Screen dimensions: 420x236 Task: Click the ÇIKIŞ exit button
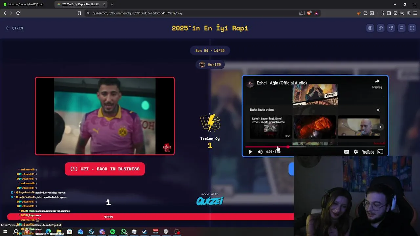[x=14, y=28]
